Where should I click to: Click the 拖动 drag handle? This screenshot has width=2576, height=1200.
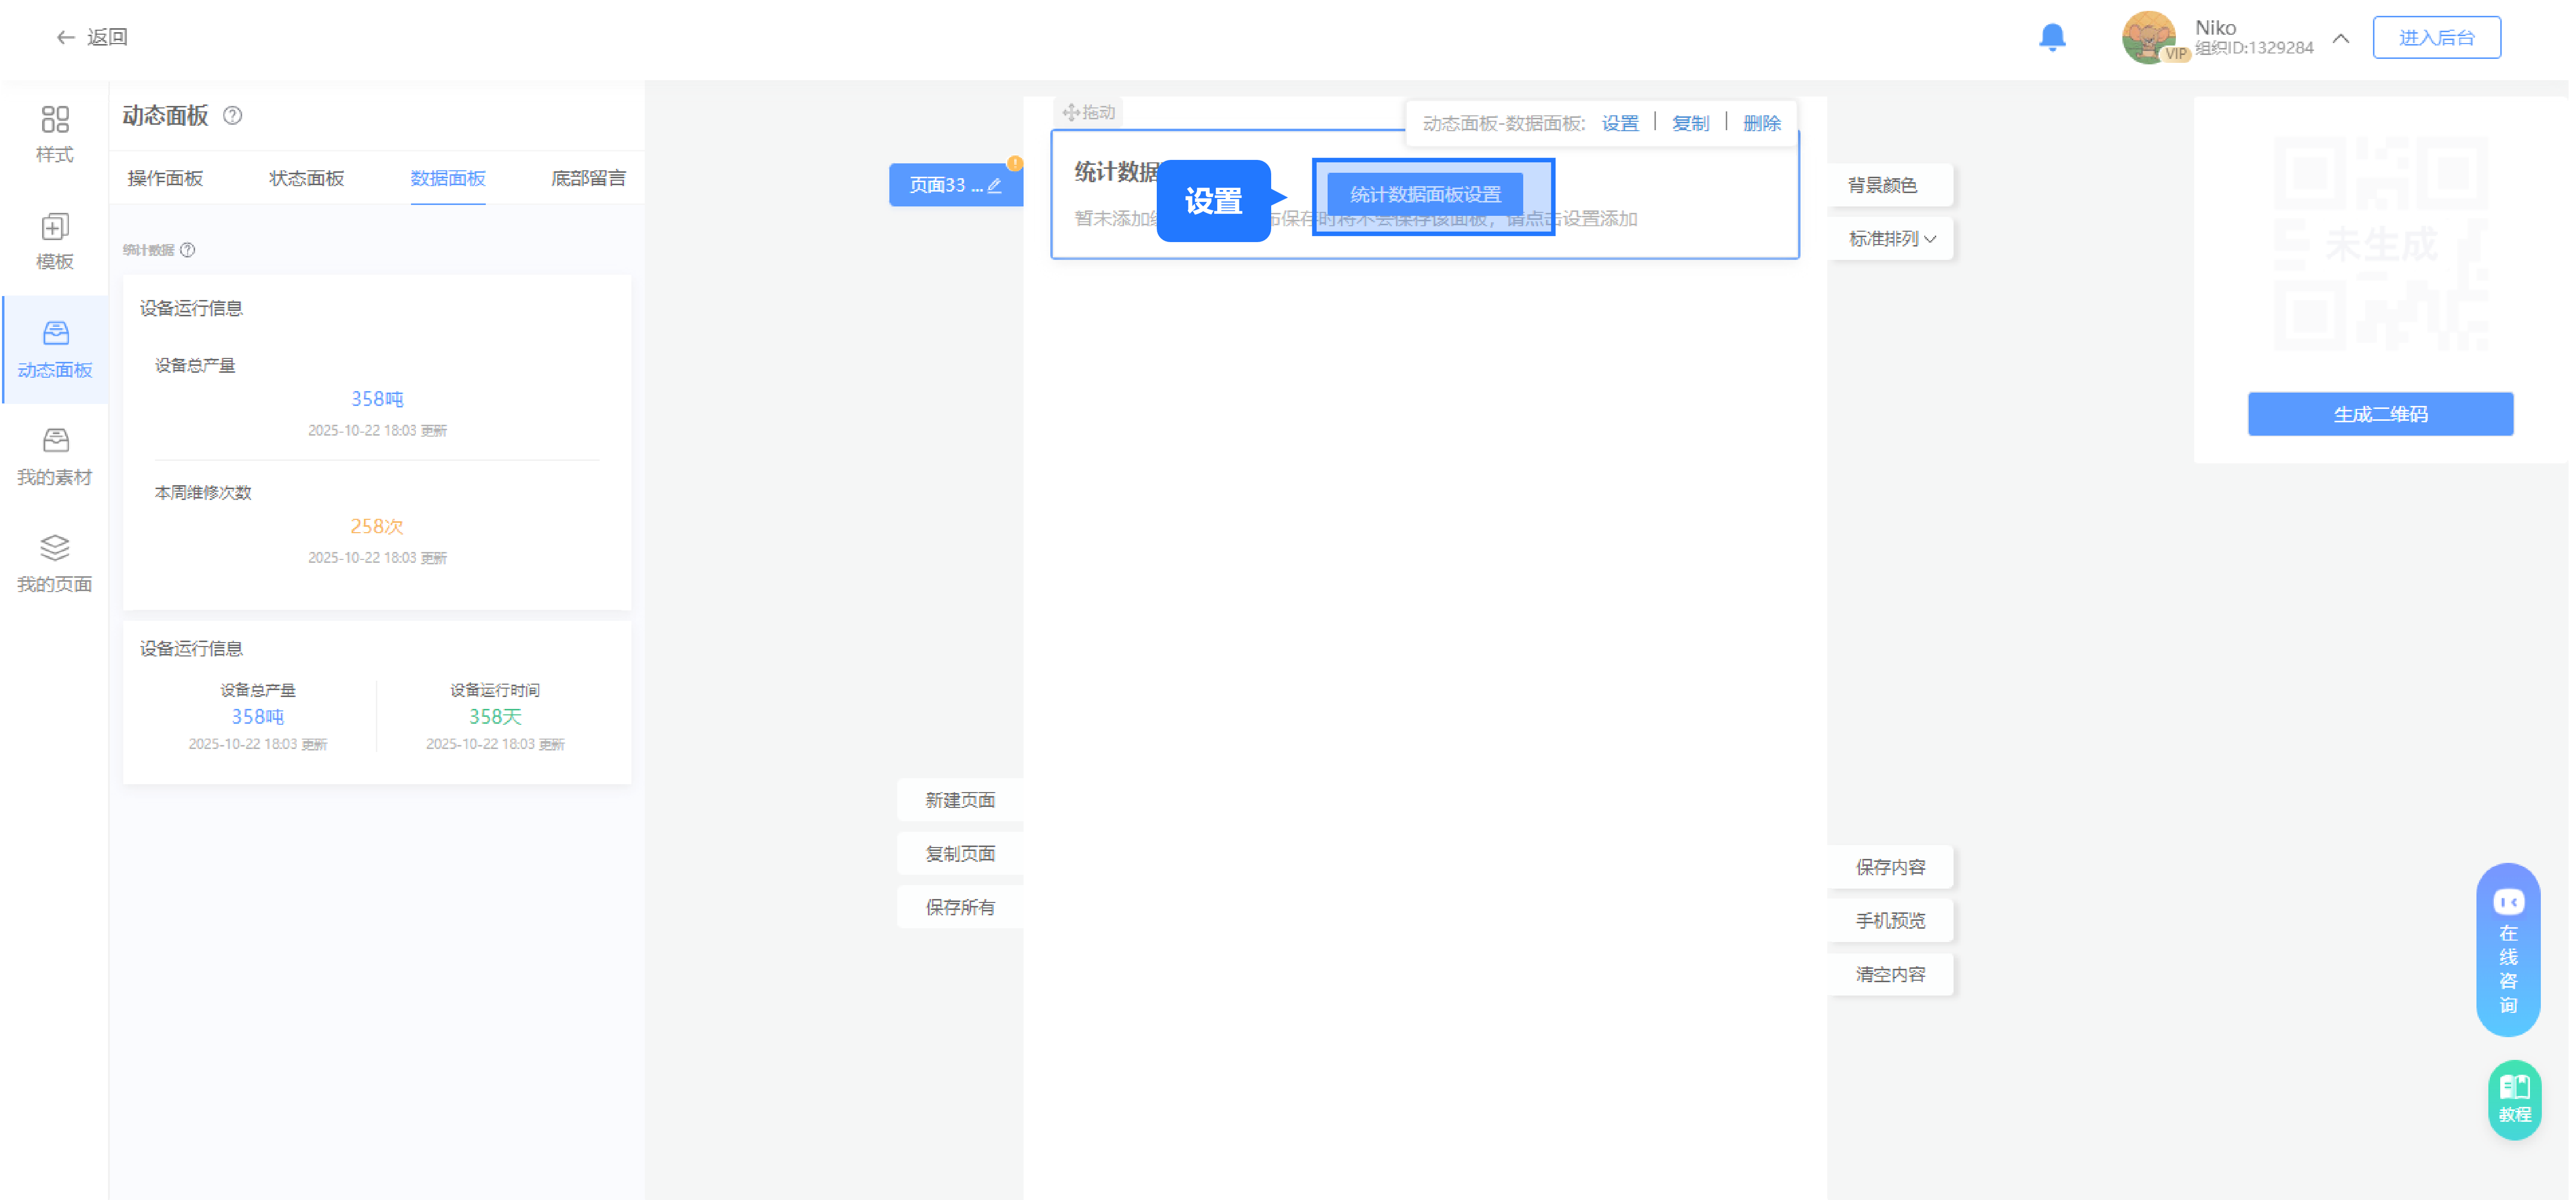[1088, 112]
